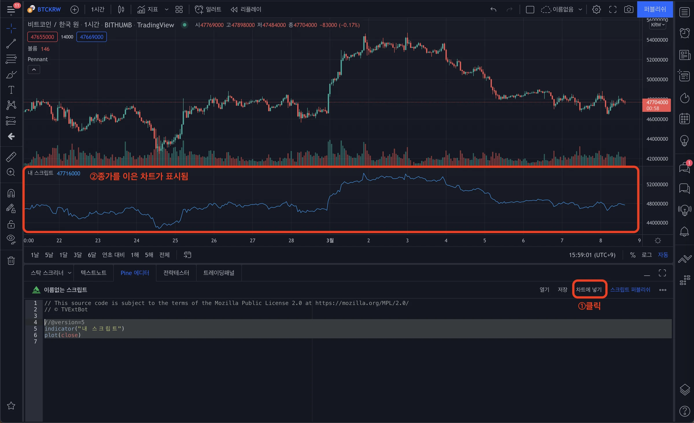Toggle lock all drawing tools
The image size is (694, 423).
tap(11, 224)
